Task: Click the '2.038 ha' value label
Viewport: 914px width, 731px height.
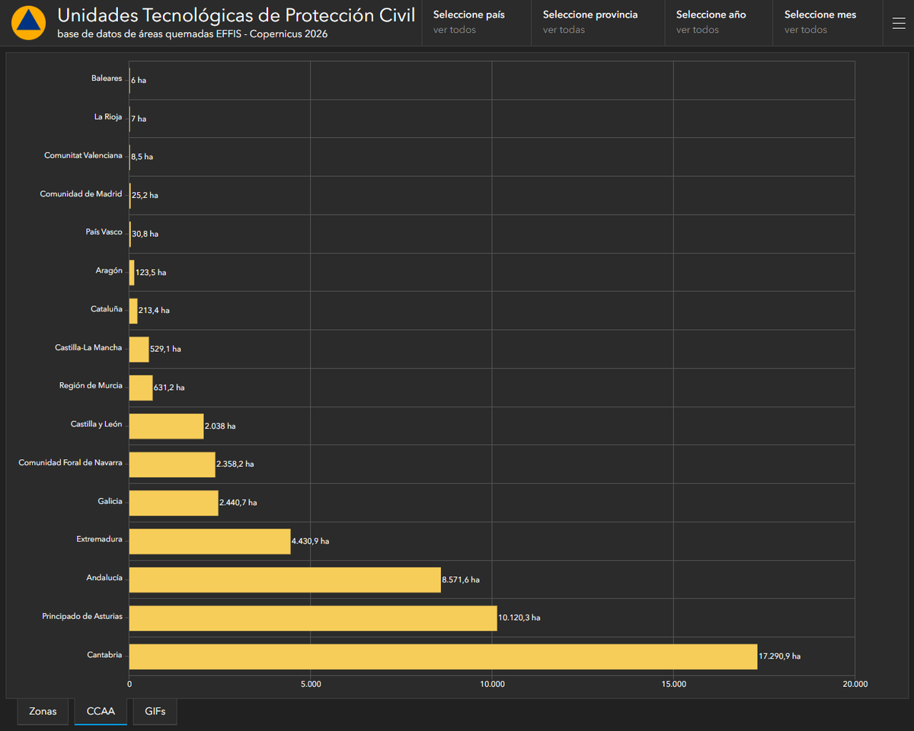Action: (x=220, y=426)
